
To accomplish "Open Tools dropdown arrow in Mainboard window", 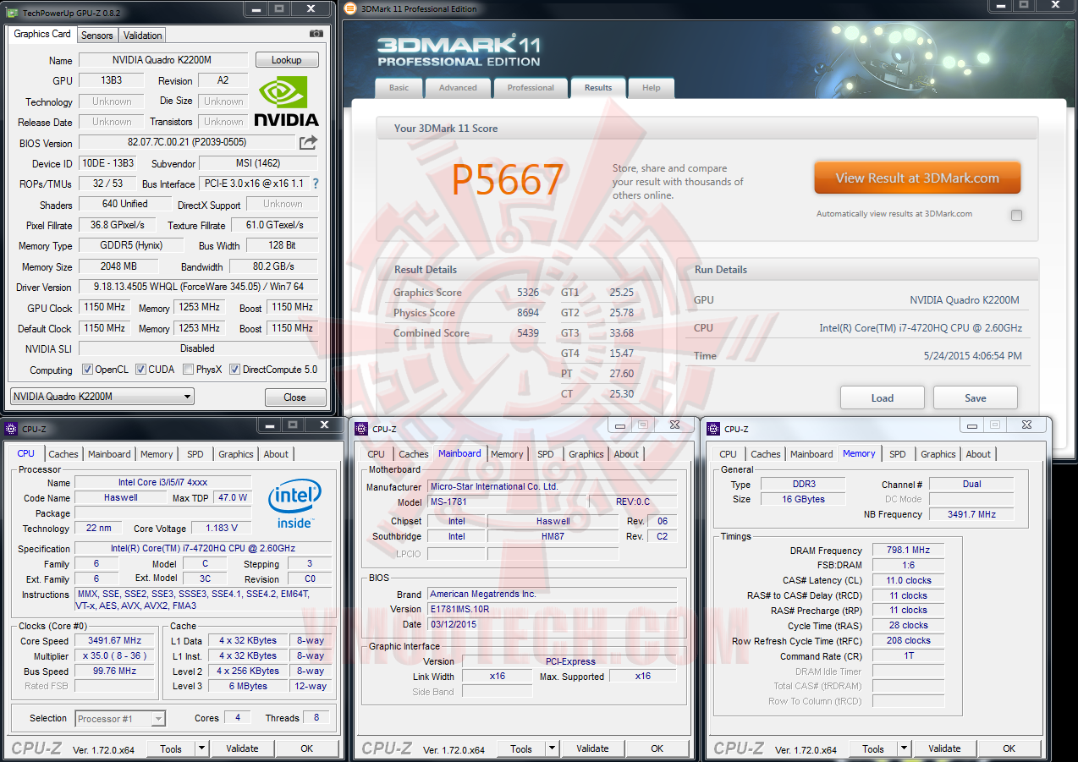I will pos(552,748).
